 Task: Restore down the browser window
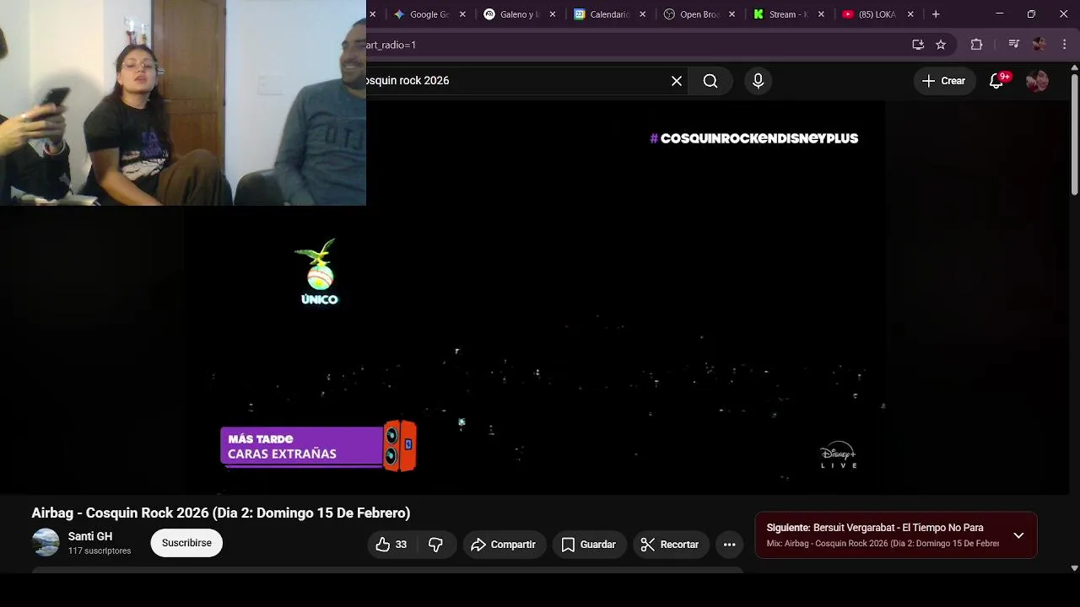1031,14
